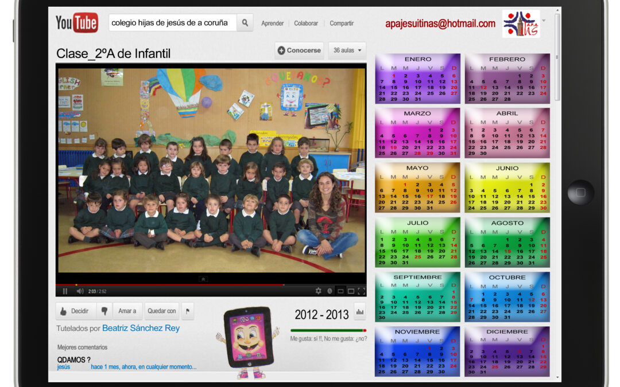Viewport: 620px width, 387px height.
Task: Toggle large player size
Action: pyautogui.click(x=350, y=291)
